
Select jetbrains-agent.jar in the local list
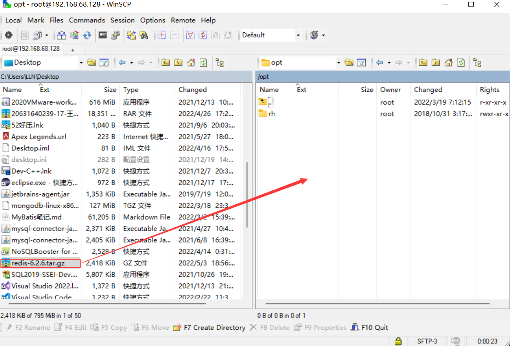41,194
